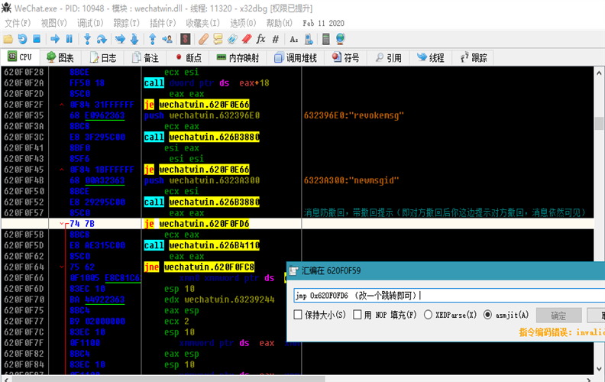Click the open file folder icon
This screenshot has height=382, width=605.
click(x=8, y=38)
